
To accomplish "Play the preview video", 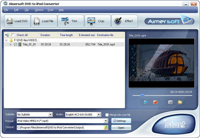I will (146, 102).
